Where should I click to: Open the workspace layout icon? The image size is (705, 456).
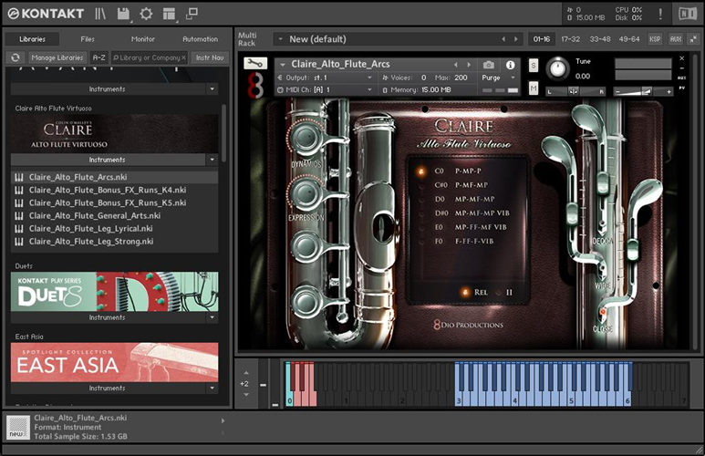point(169,14)
